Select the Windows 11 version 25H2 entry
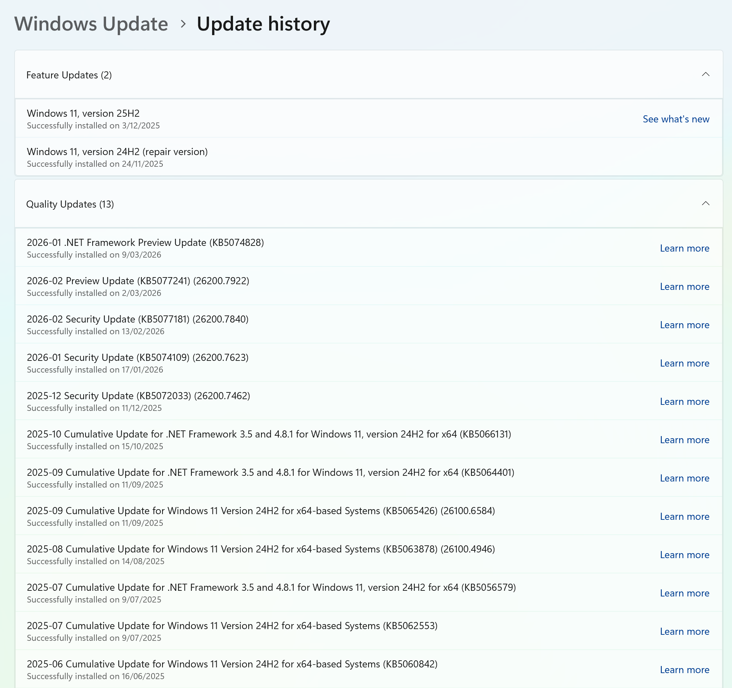This screenshot has height=688, width=732. coord(83,114)
